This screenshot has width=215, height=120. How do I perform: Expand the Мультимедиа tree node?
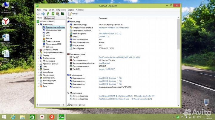38,61
